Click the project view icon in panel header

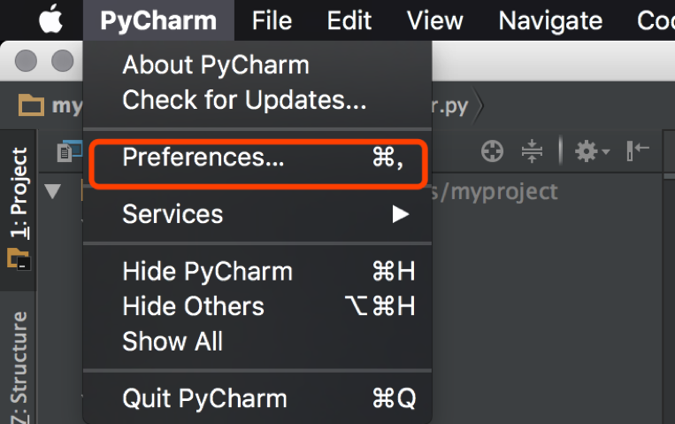pos(69,150)
